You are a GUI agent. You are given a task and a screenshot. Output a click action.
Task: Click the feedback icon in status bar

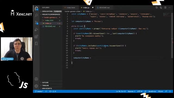(166, 91)
